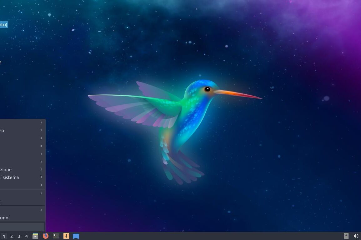Open the eject removable media tray icon
Screen dimensions: 361x240
pyautogui.click(x=346, y=236)
